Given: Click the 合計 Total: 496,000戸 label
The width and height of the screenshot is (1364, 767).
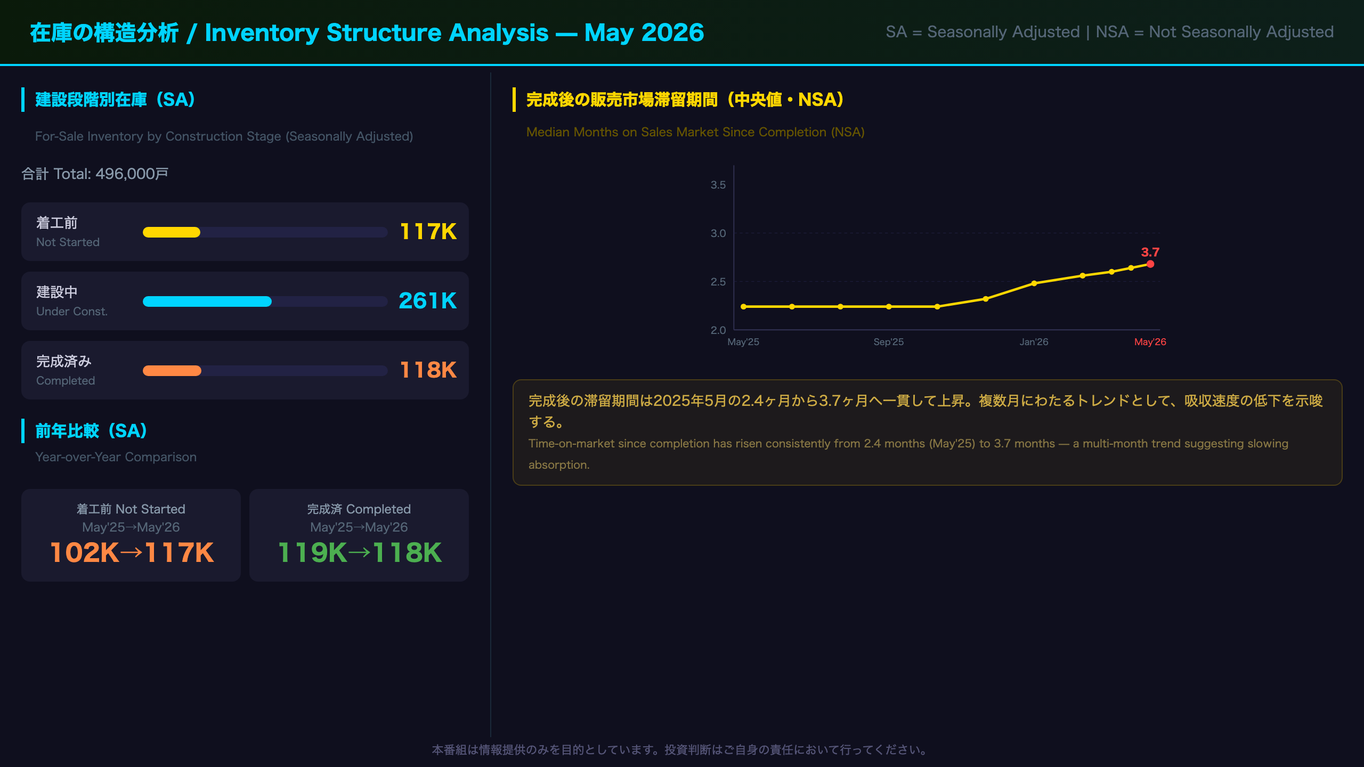Looking at the screenshot, I should coord(95,174).
